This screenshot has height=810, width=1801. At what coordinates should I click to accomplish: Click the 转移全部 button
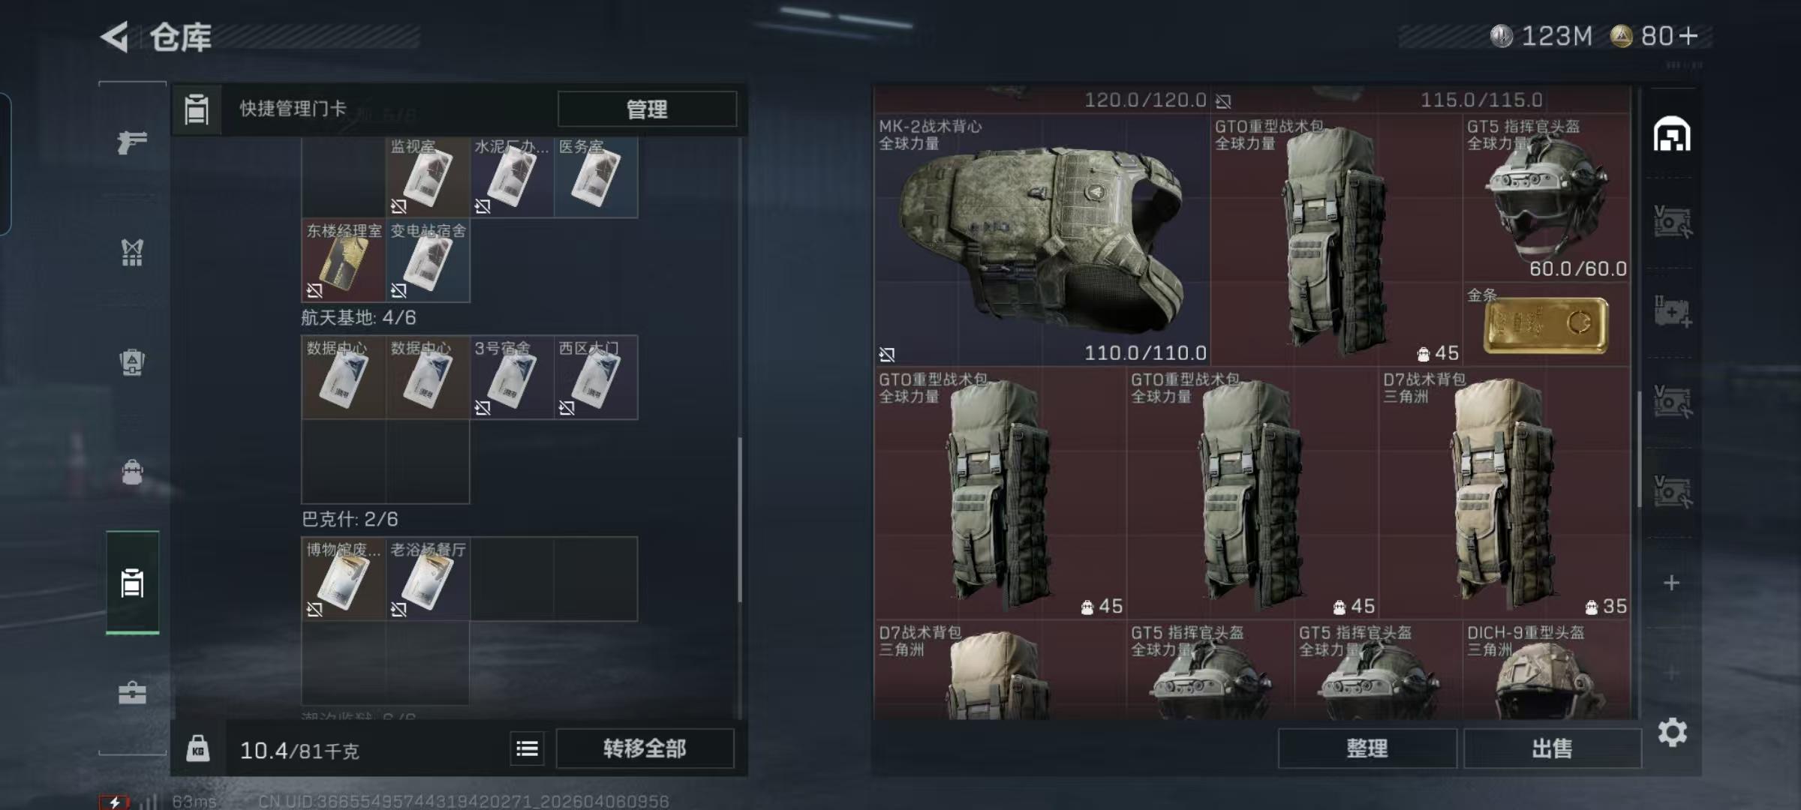645,748
